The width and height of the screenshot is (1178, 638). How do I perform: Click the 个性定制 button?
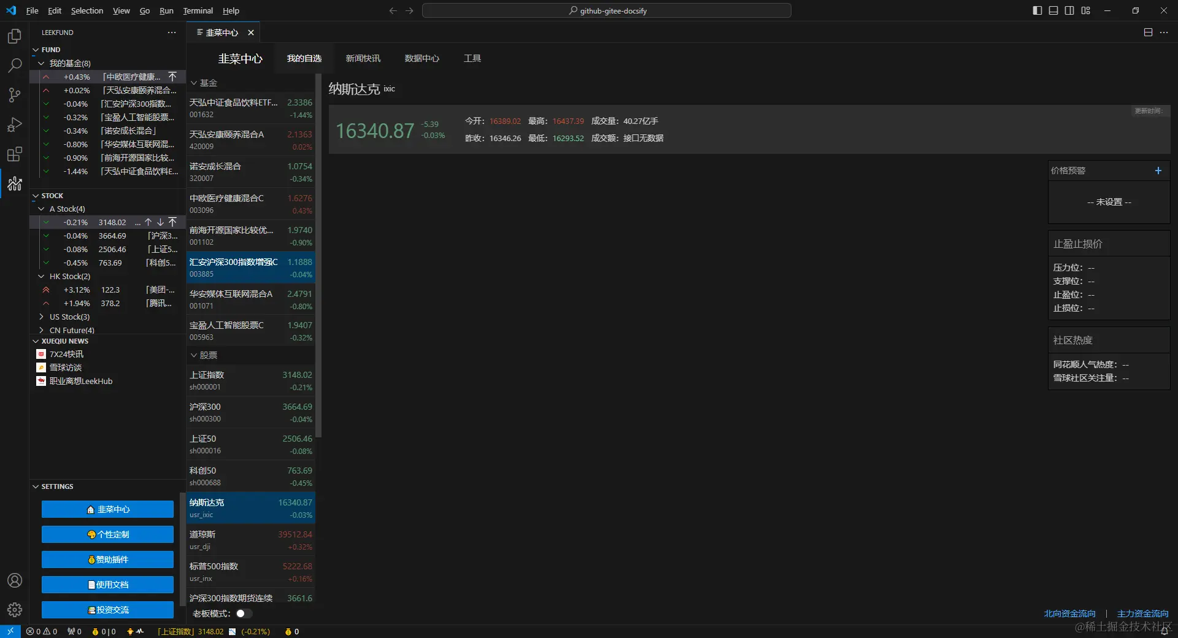tap(107, 534)
